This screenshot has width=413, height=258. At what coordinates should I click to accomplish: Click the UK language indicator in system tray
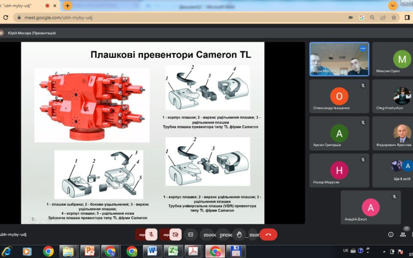click(345, 250)
